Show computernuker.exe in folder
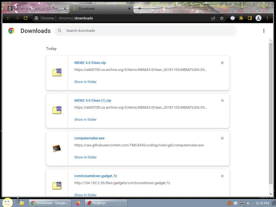Image resolution: width=276 pixels, height=207 pixels. (x=85, y=157)
